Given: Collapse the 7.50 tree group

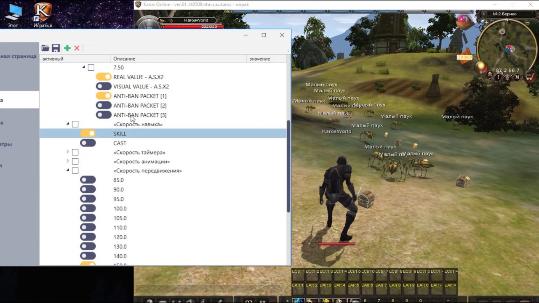Looking at the screenshot, I should coord(83,67).
